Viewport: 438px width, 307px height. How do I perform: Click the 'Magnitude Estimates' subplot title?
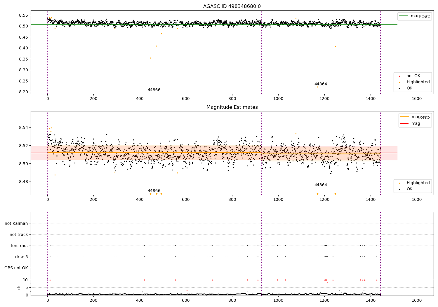tap(232, 107)
